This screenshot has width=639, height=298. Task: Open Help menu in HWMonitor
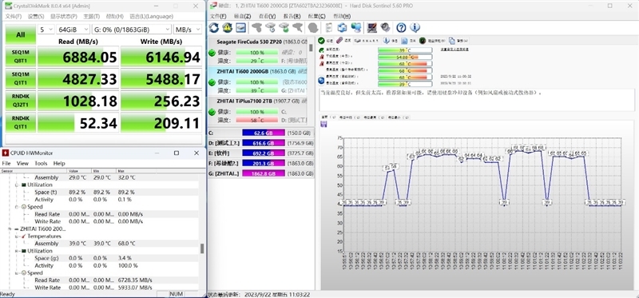click(59, 163)
